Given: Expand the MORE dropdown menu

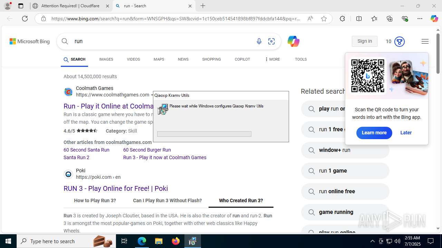Looking at the screenshot, I should (272, 59).
